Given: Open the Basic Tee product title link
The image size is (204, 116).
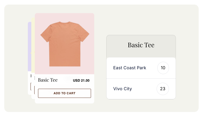Looking at the screenshot, I should [48, 80].
